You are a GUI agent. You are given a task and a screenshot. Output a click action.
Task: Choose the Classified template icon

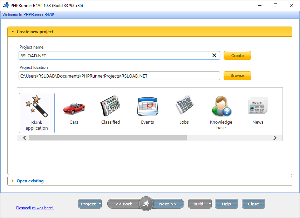(x=110, y=106)
